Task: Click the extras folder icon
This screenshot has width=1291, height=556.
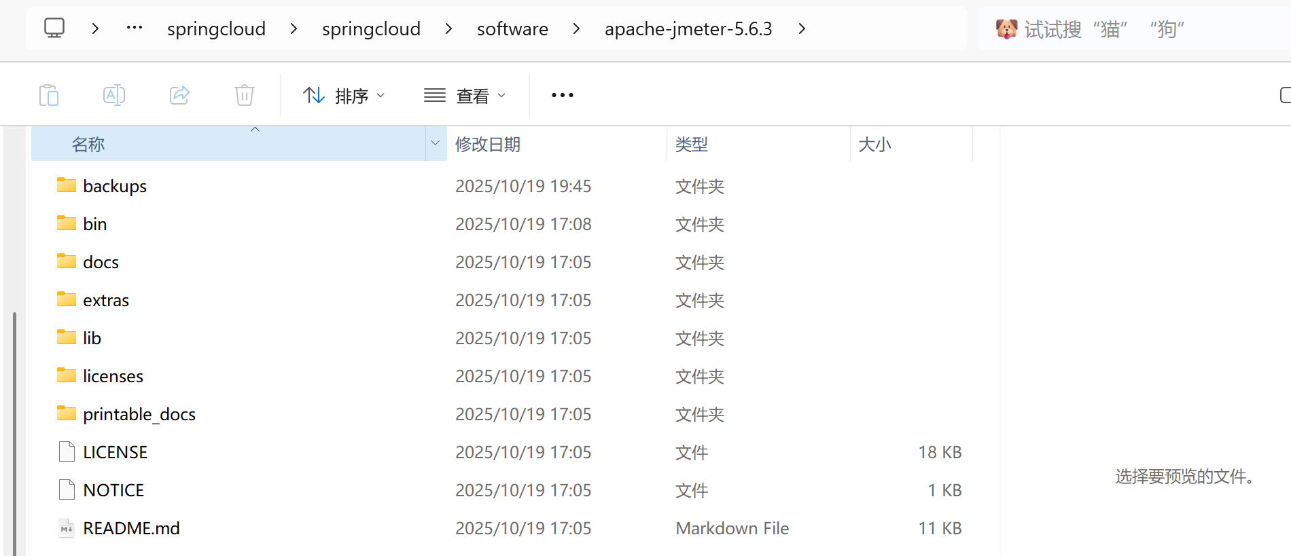Action: pyautogui.click(x=67, y=299)
